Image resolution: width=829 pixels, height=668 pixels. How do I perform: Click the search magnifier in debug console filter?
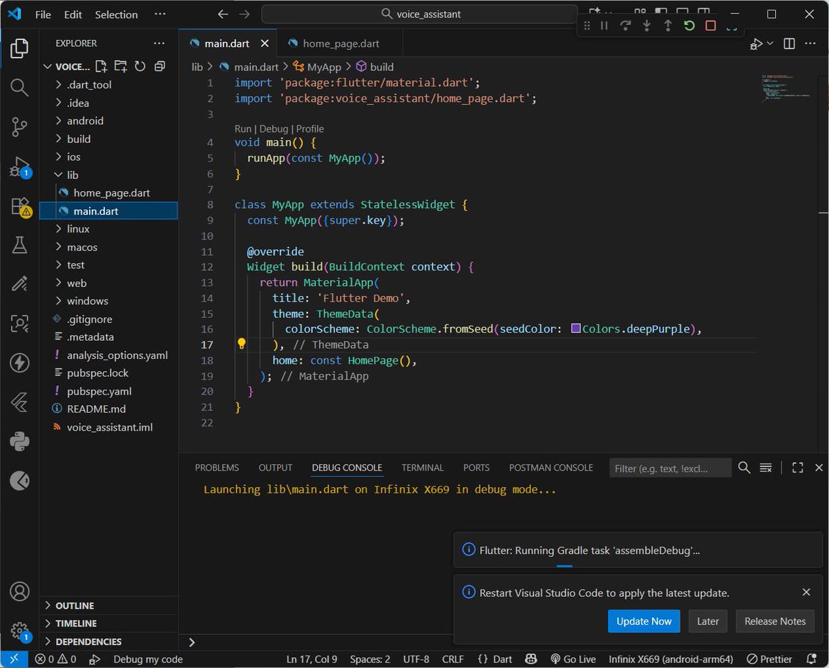click(x=744, y=467)
